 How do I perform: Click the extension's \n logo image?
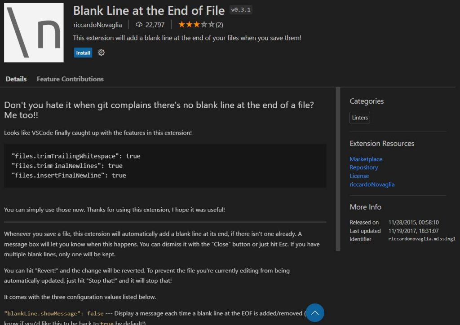[34, 32]
